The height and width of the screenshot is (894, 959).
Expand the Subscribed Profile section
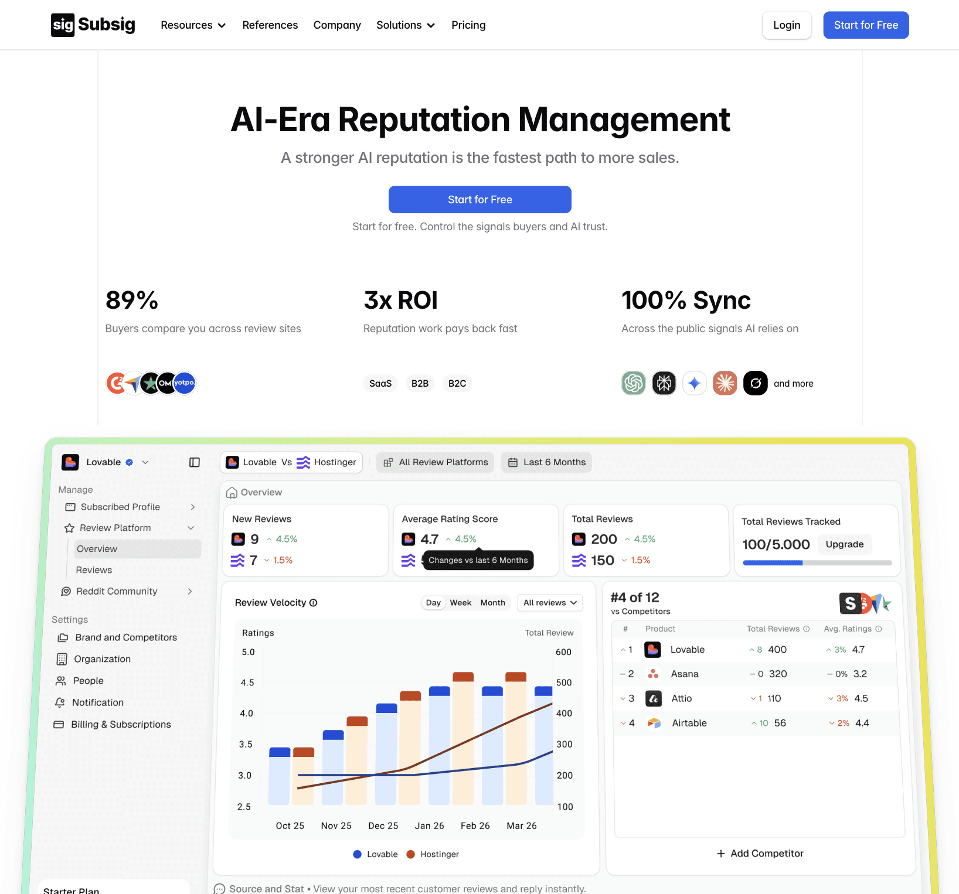click(193, 507)
